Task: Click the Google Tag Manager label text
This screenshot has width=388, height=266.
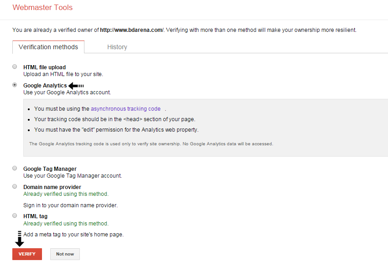Action: [50, 169]
